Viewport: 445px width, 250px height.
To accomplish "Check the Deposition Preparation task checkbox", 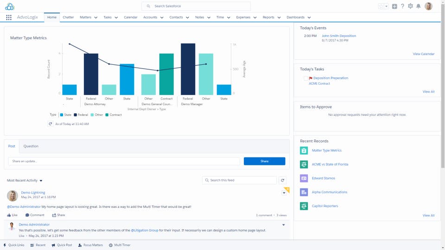I will 305,78.
